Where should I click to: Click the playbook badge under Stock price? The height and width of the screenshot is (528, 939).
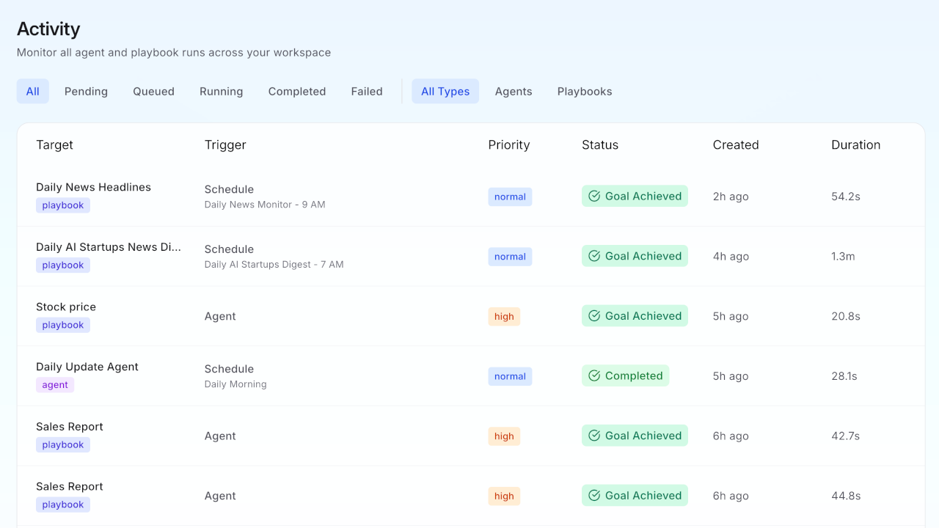click(x=63, y=324)
